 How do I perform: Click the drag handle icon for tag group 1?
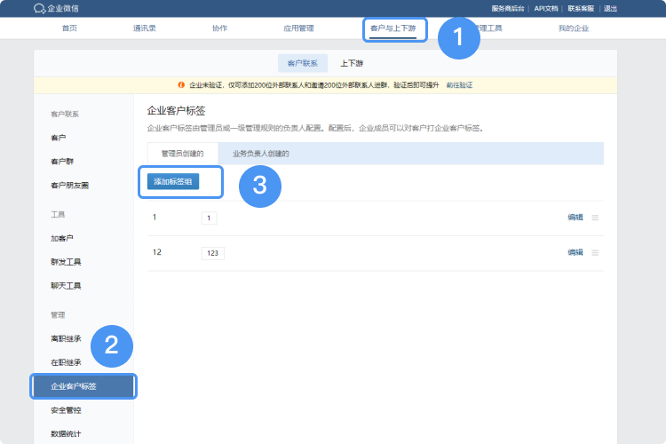click(x=596, y=218)
